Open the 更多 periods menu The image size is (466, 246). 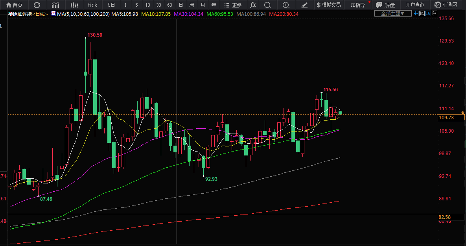tap(233, 5)
